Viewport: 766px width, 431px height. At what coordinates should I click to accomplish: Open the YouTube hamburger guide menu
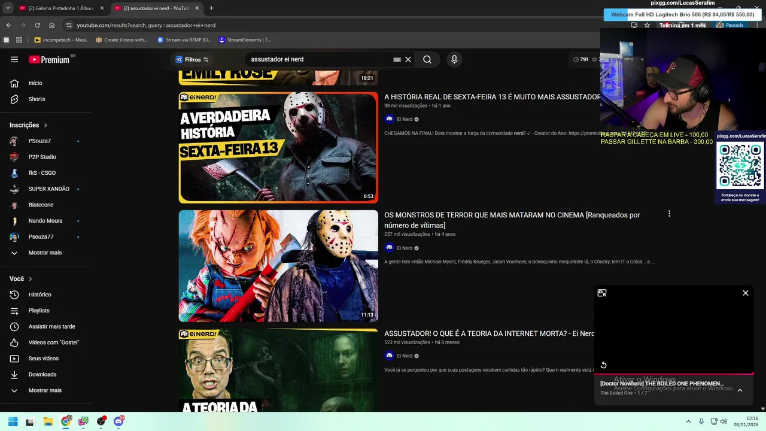click(x=14, y=59)
